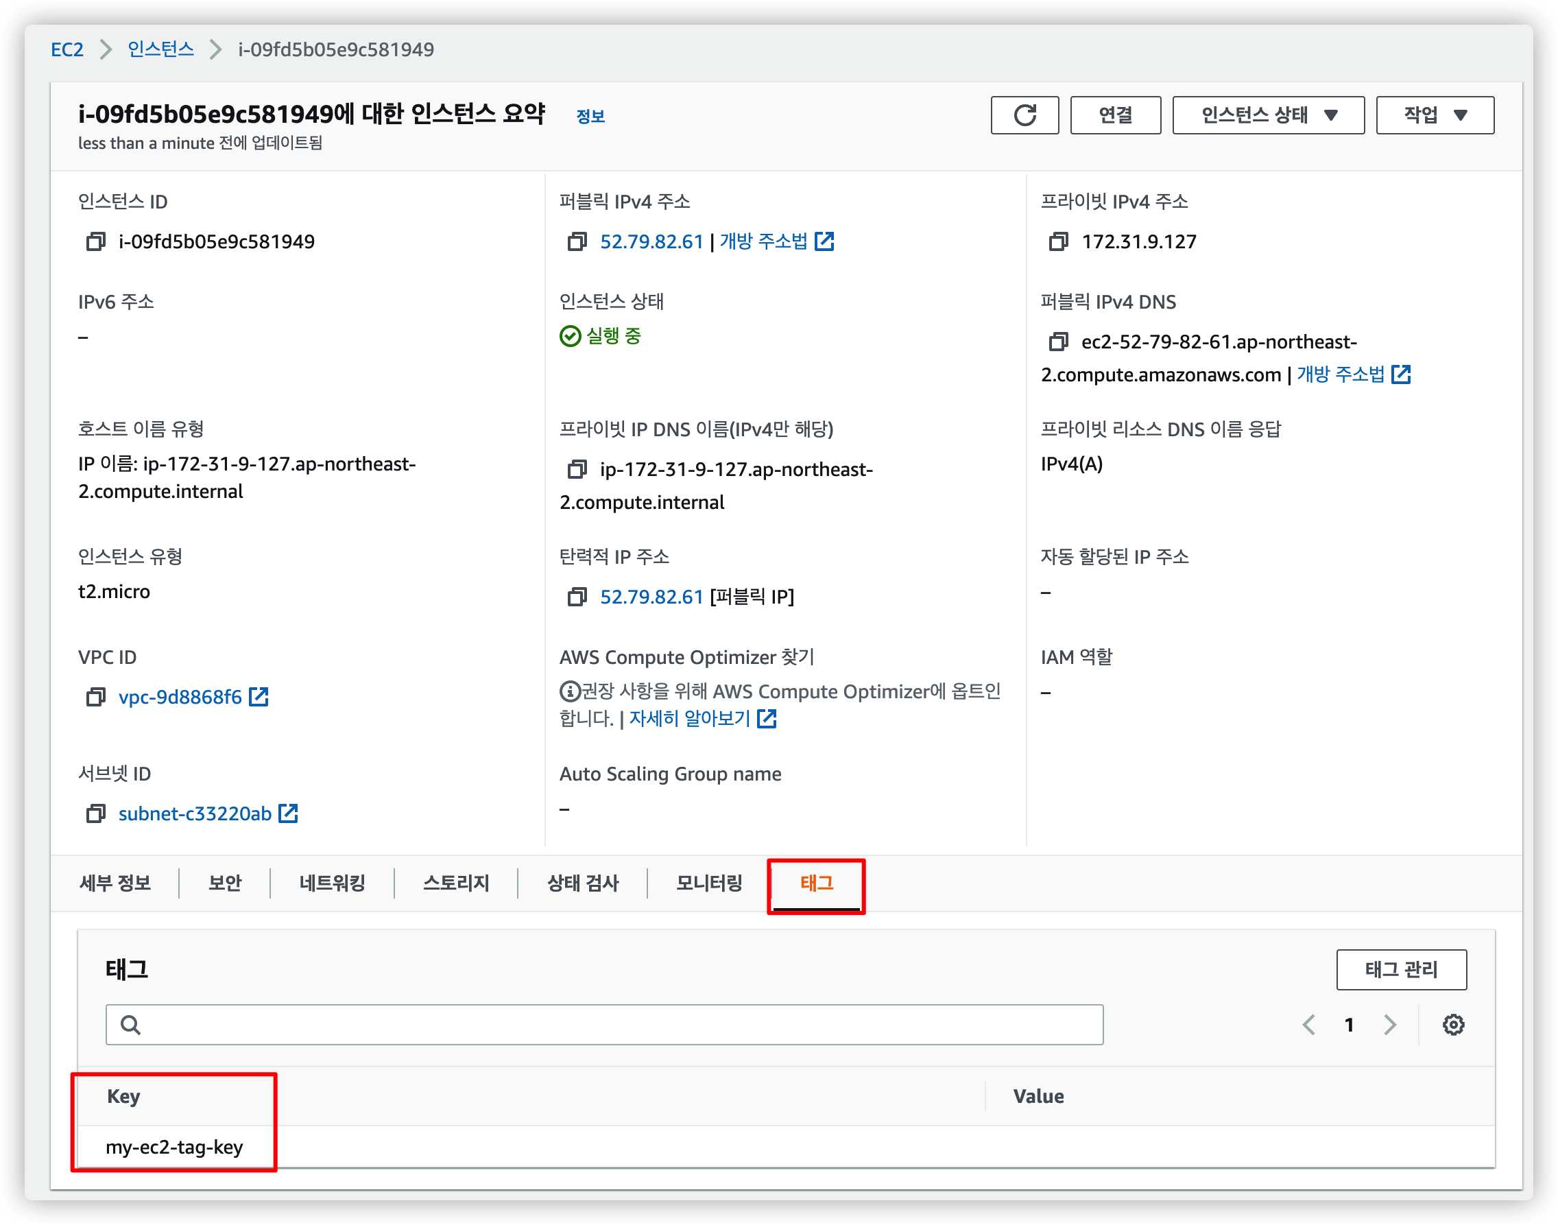Copy the private IP DNS name

(x=577, y=470)
